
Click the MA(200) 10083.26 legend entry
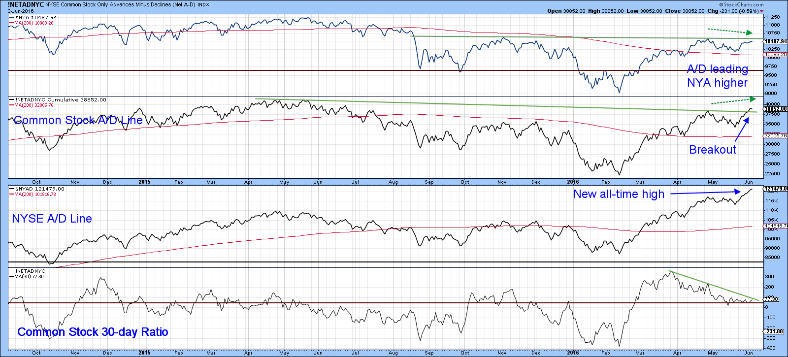click(32, 23)
